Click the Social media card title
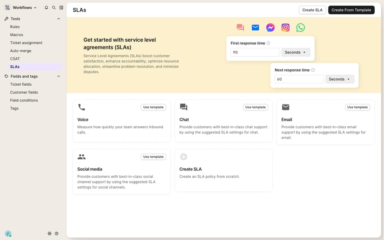384x240 pixels. coord(90,169)
